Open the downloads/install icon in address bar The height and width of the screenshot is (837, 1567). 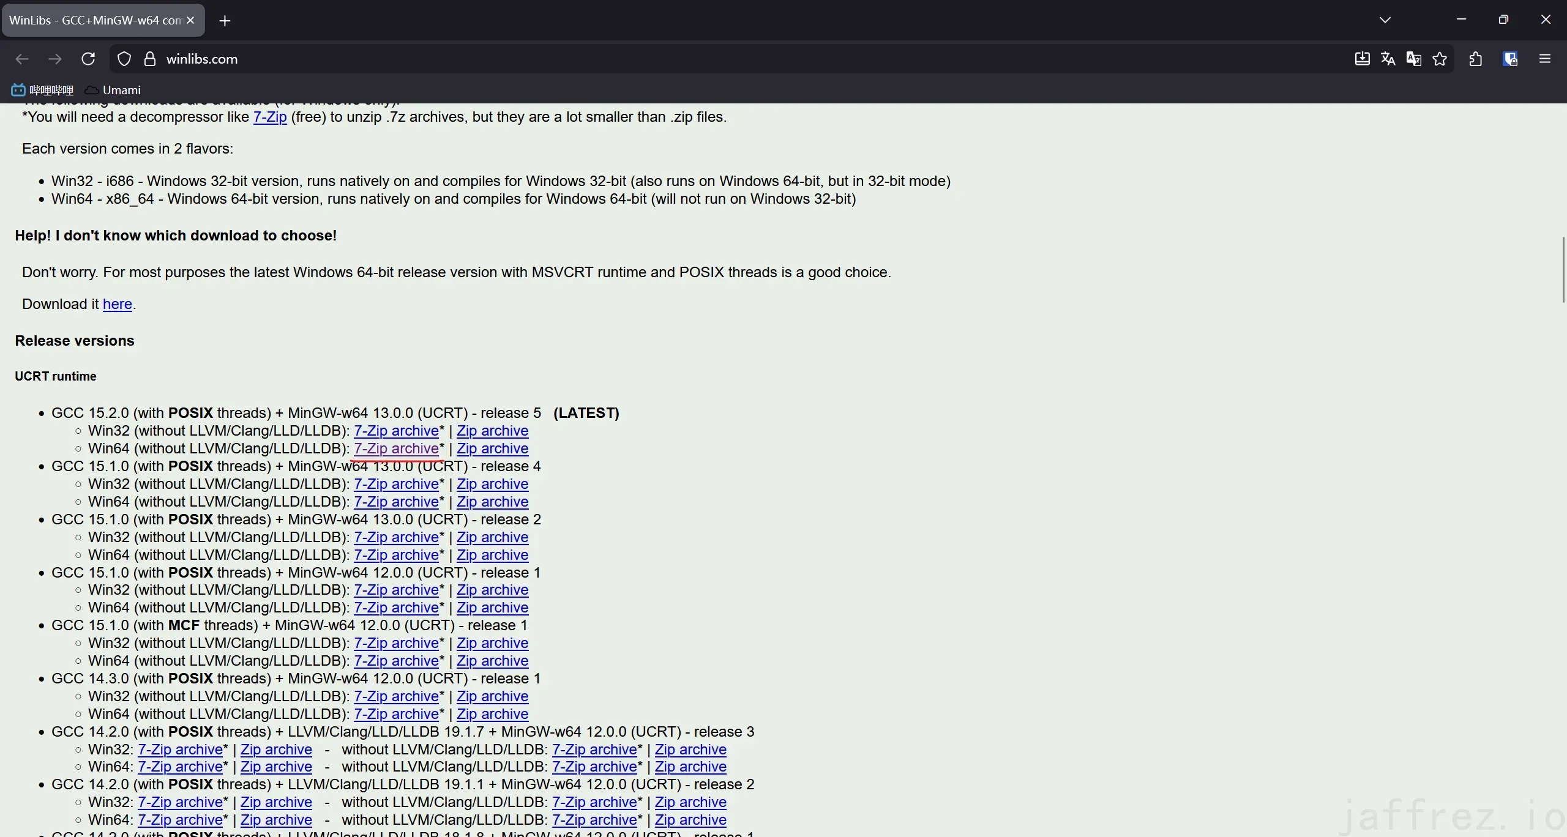[1362, 59]
